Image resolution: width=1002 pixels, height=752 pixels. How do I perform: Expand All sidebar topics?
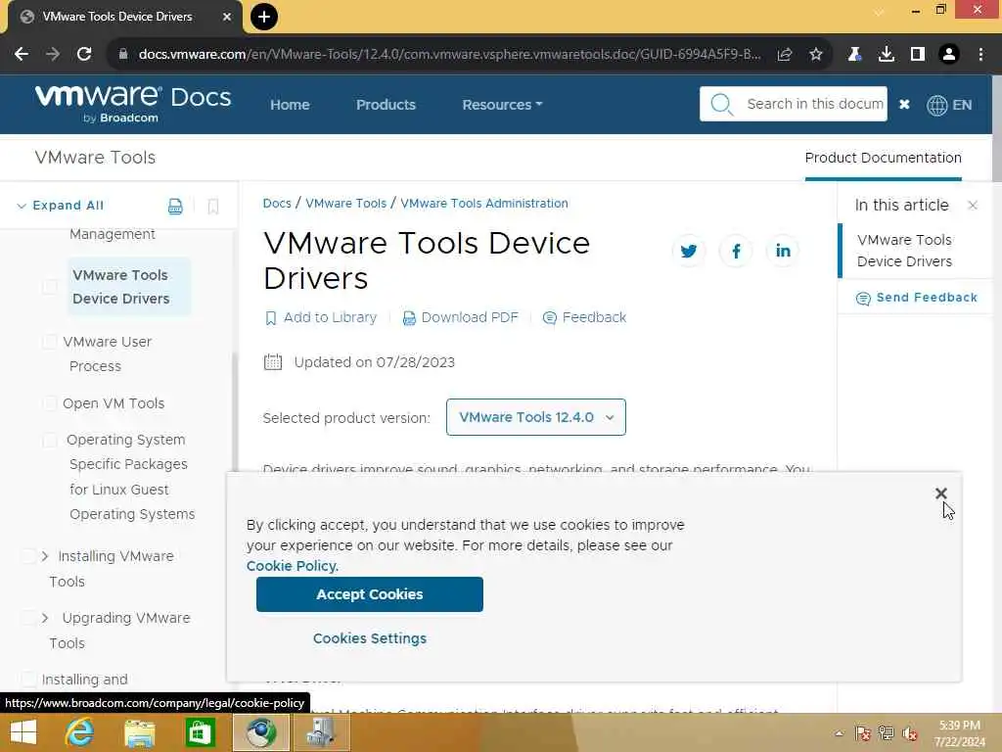60,206
